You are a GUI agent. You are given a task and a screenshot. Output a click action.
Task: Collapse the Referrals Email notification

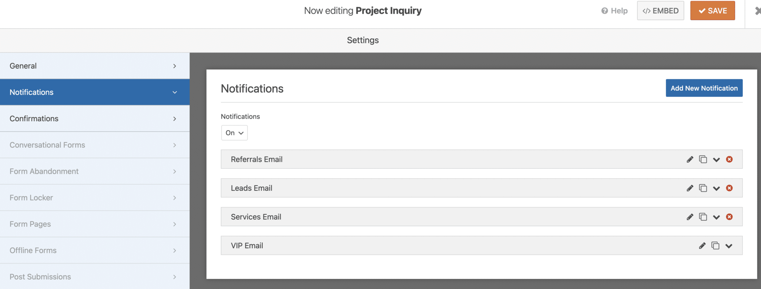pos(716,159)
